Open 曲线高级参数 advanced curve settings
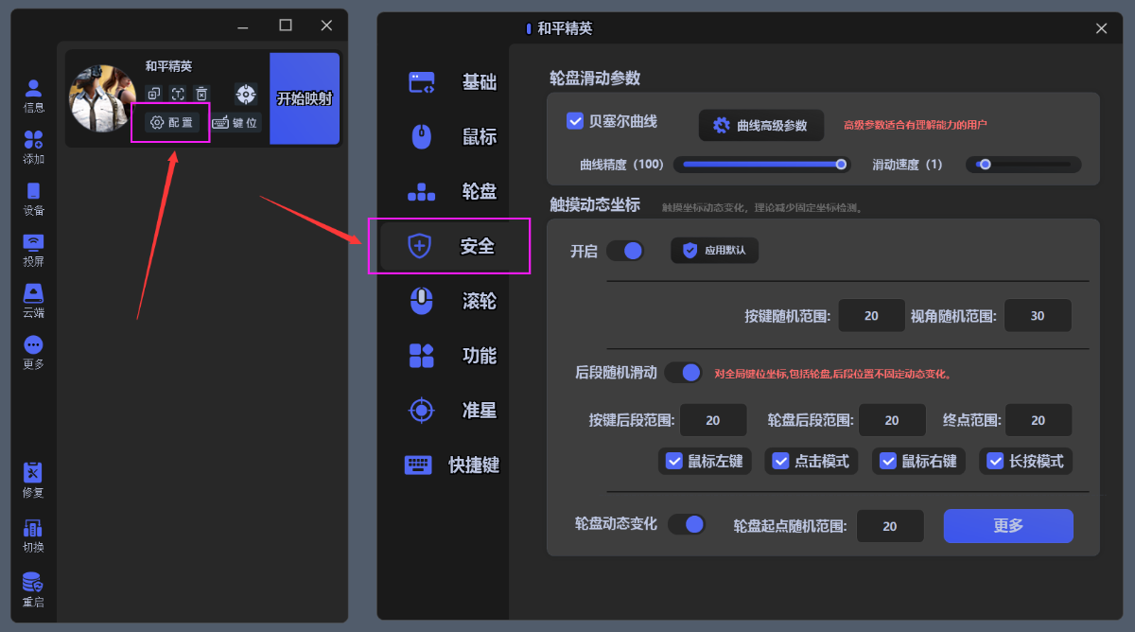 click(x=761, y=125)
